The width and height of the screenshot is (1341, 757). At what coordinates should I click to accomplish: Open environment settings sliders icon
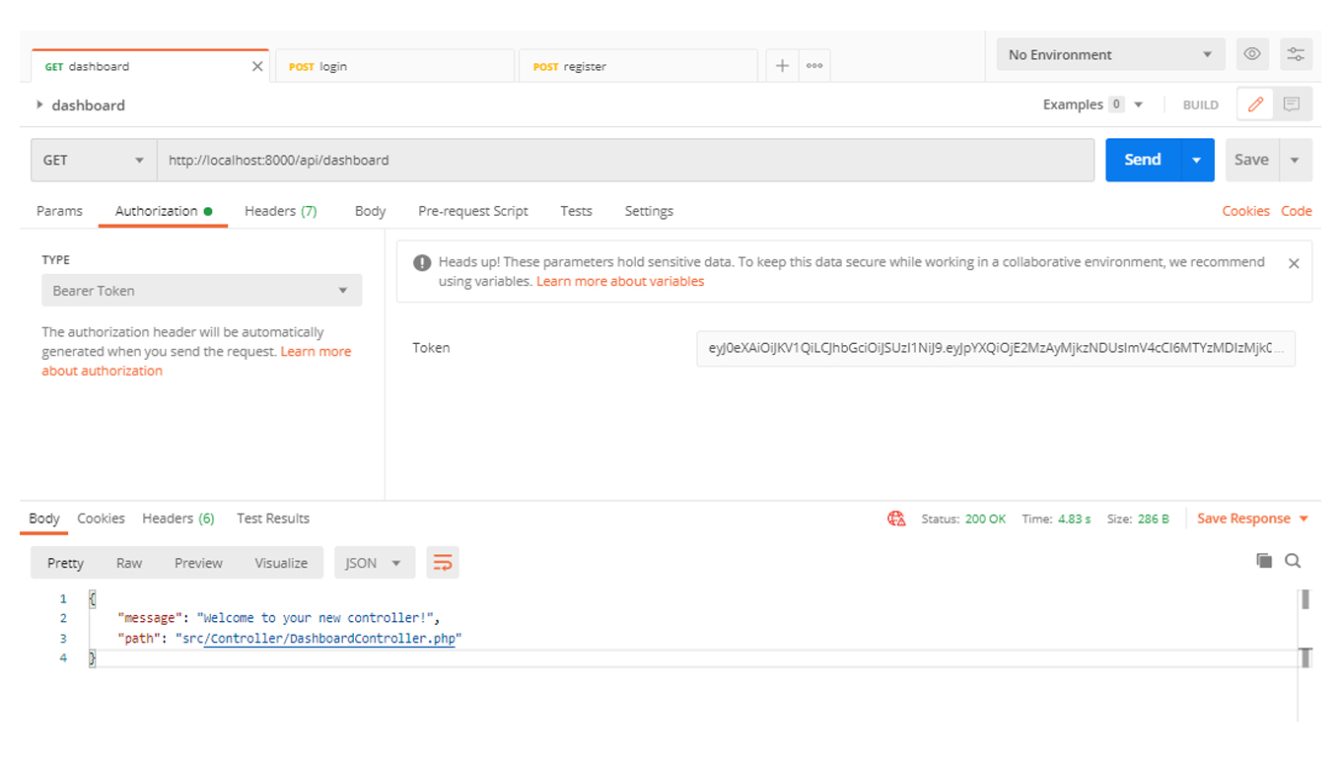click(x=1296, y=54)
